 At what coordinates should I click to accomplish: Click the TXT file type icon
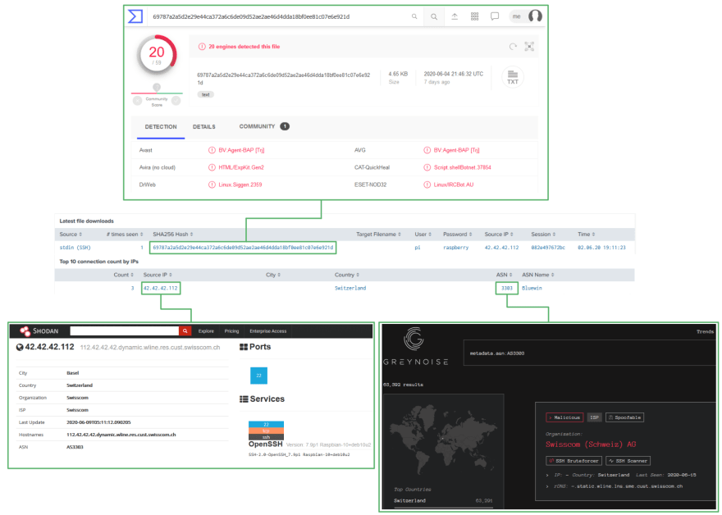(x=513, y=77)
